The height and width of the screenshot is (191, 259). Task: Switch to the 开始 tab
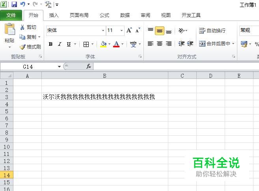(34, 15)
